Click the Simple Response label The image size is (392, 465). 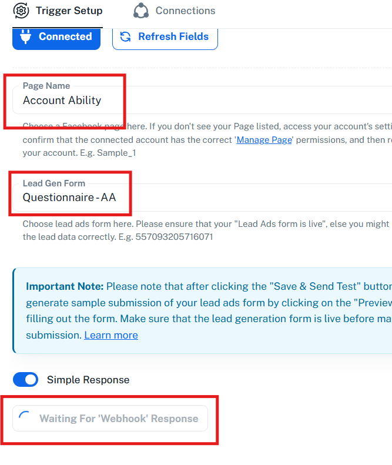pyautogui.click(x=88, y=380)
